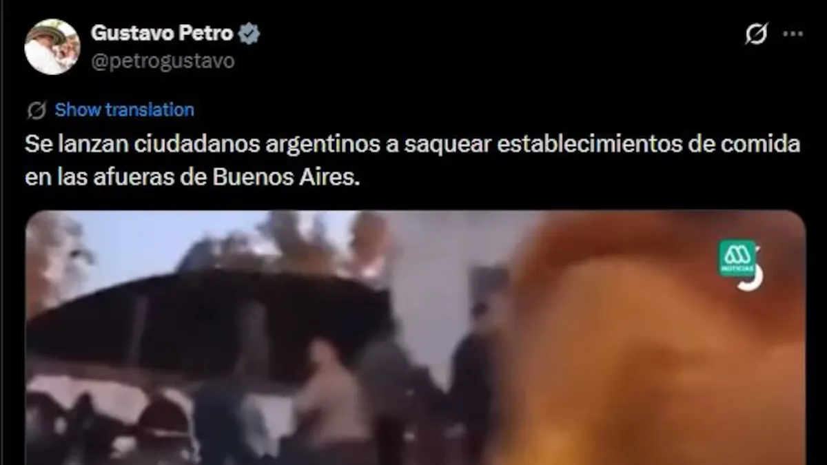827x465 pixels.
Task: Show translation of the post
Action: [124, 110]
